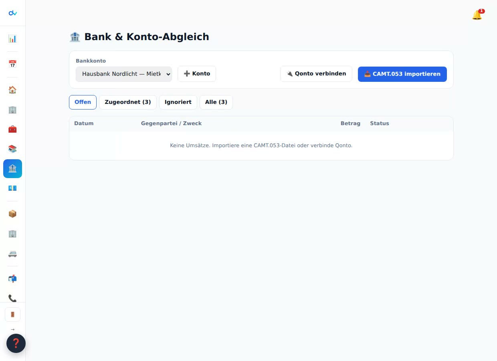This screenshot has height=361, width=497.
Task: Open the notification bell with red badge
Action: click(x=477, y=15)
